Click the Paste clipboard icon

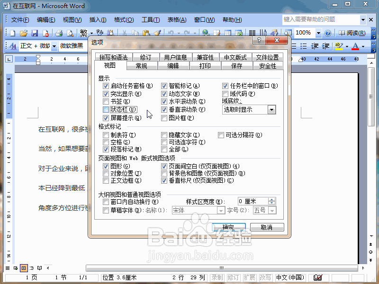(x=146, y=33)
